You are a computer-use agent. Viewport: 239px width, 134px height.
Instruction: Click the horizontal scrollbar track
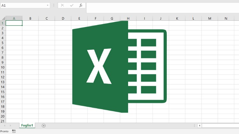pos(221,125)
